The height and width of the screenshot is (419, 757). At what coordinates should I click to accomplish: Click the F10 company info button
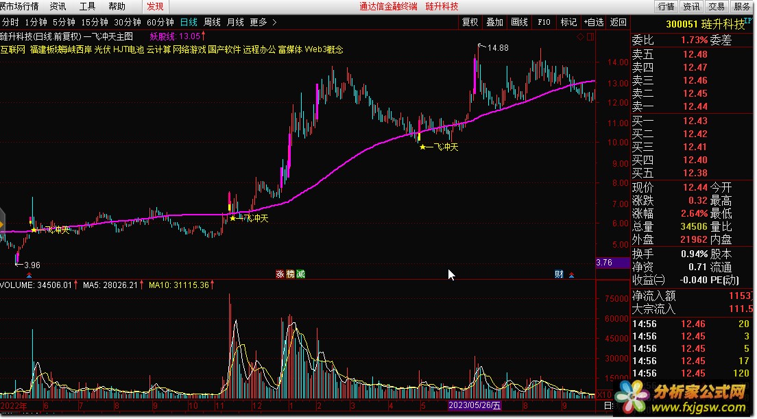(x=544, y=22)
